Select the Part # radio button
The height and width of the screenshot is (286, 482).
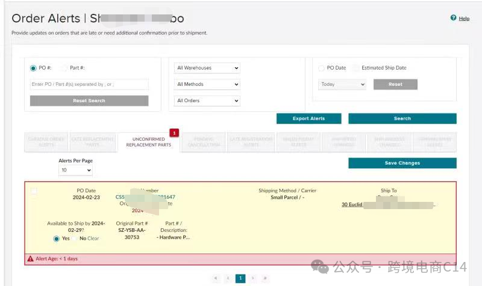[64, 68]
